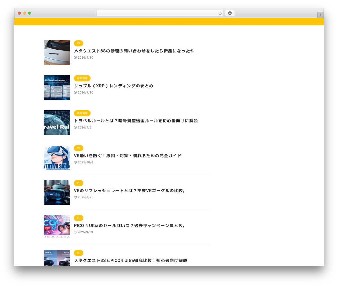Click the XRP Lending Summary thumbnail

pos(57,88)
